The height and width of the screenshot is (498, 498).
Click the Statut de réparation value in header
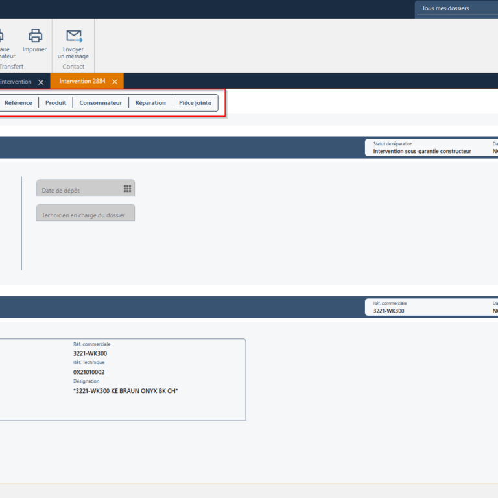(422, 151)
